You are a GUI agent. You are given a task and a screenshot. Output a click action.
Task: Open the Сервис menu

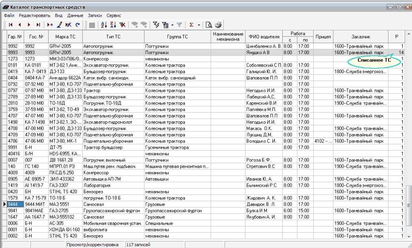(x=113, y=16)
